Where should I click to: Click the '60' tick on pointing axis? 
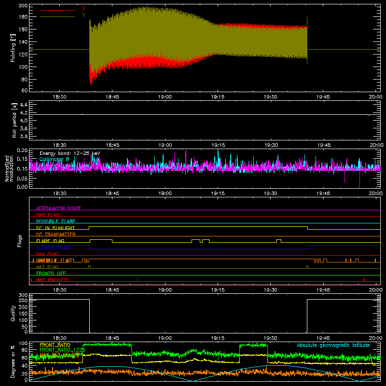(25, 90)
